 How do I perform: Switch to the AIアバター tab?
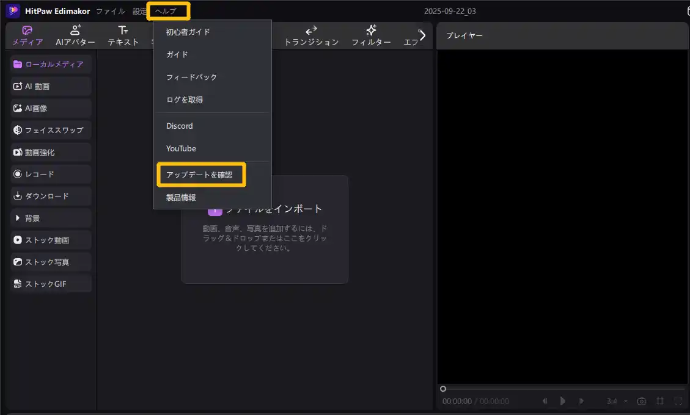pyautogui.click(x=75, y=35)
